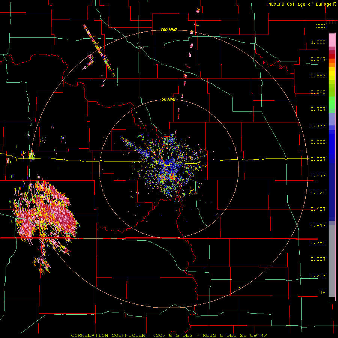Select the 0.733 scale value
338x338 pixels.
[x=318, y=126]
